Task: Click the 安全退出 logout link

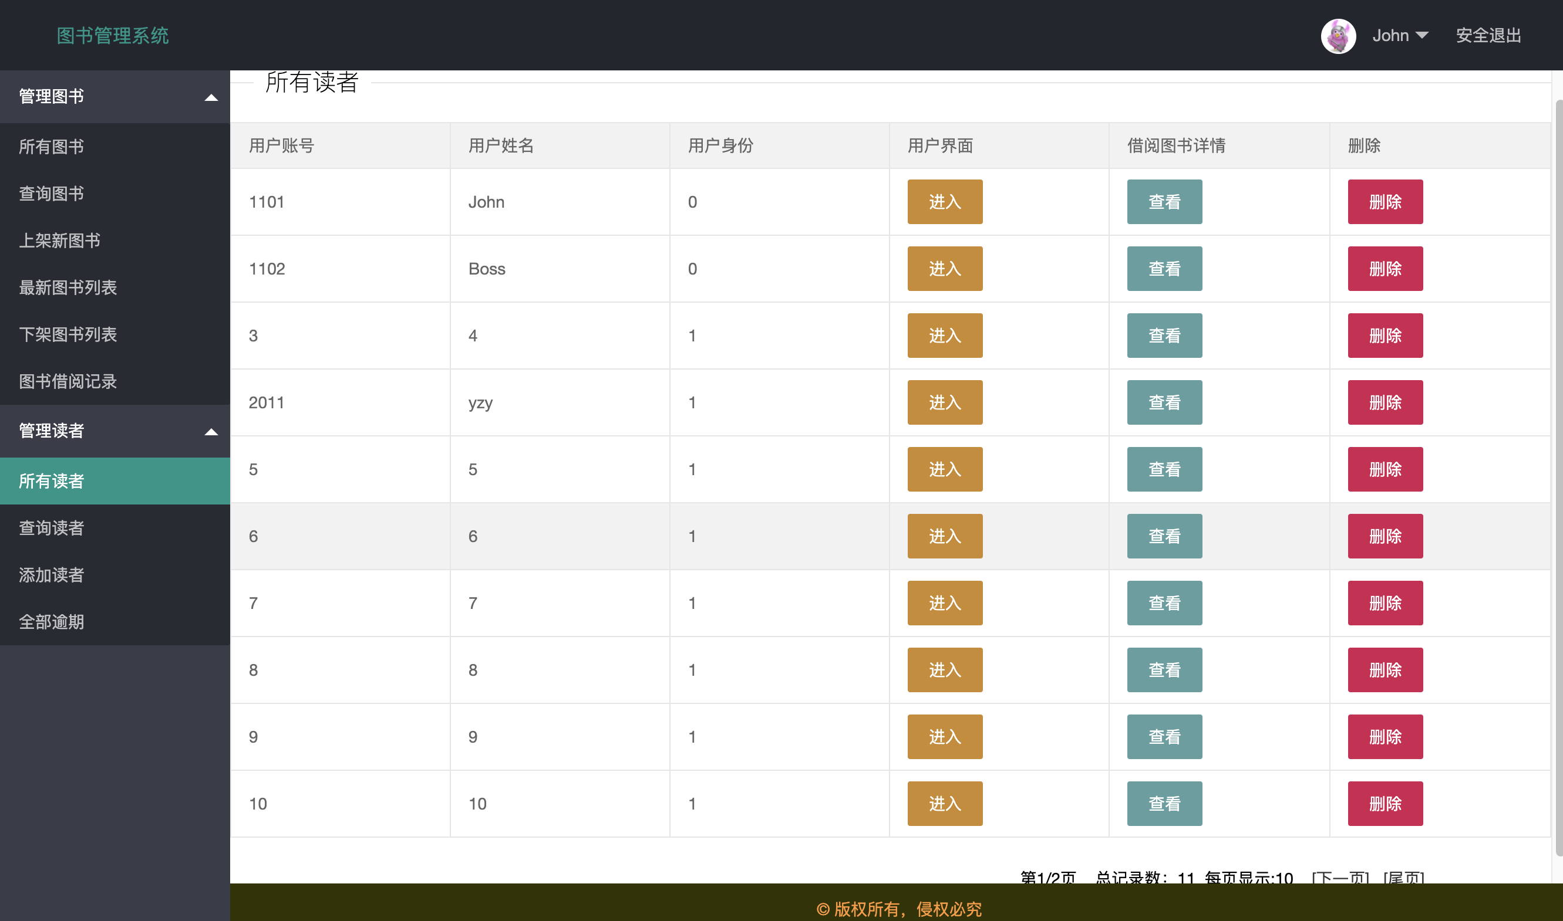Action: 1488,35
